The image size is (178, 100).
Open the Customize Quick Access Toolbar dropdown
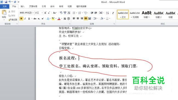[19, 2]
